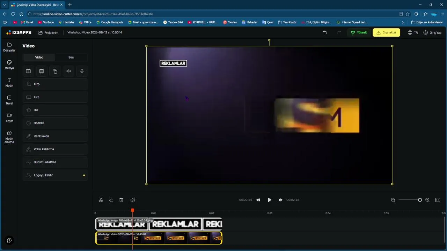Screen dimensions: 447x251
Task: Mute the selected clip's audio
Action: [x=133, y=200]
